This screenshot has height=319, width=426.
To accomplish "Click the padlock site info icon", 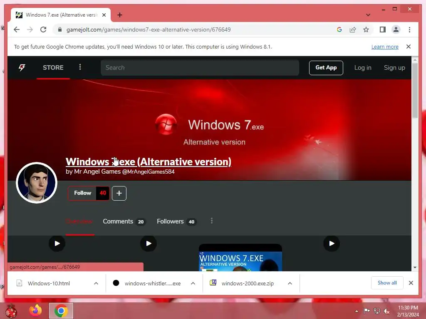I will 60,29.
